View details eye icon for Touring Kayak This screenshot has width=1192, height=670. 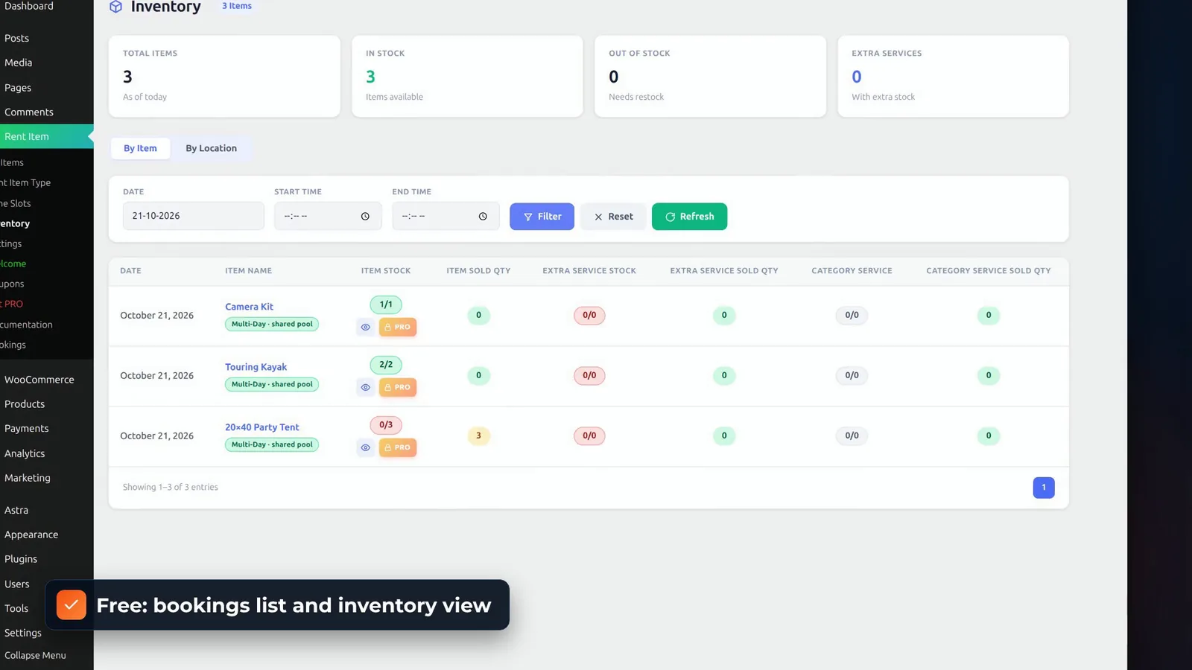click(366, 387)
